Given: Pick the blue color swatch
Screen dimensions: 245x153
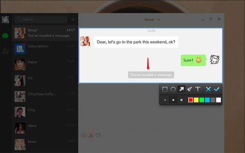Looking at the screenshot, I should coord(207,100).
